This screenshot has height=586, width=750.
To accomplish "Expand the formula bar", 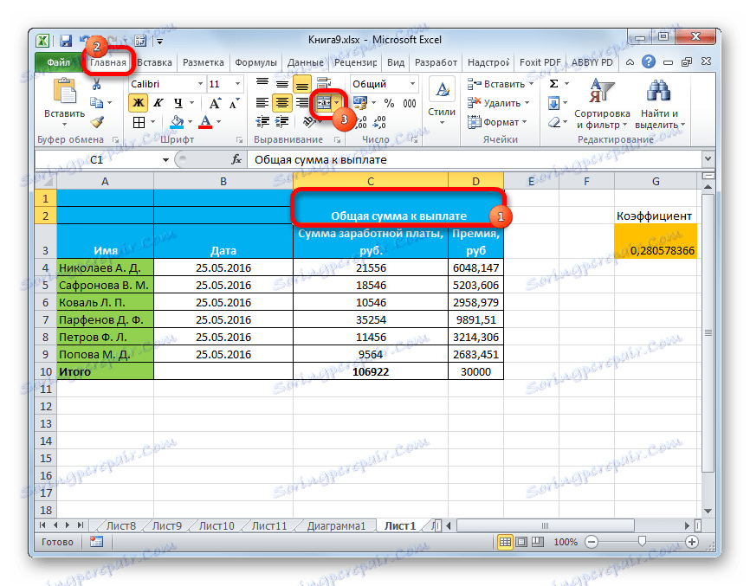I will tap(708, 159).
